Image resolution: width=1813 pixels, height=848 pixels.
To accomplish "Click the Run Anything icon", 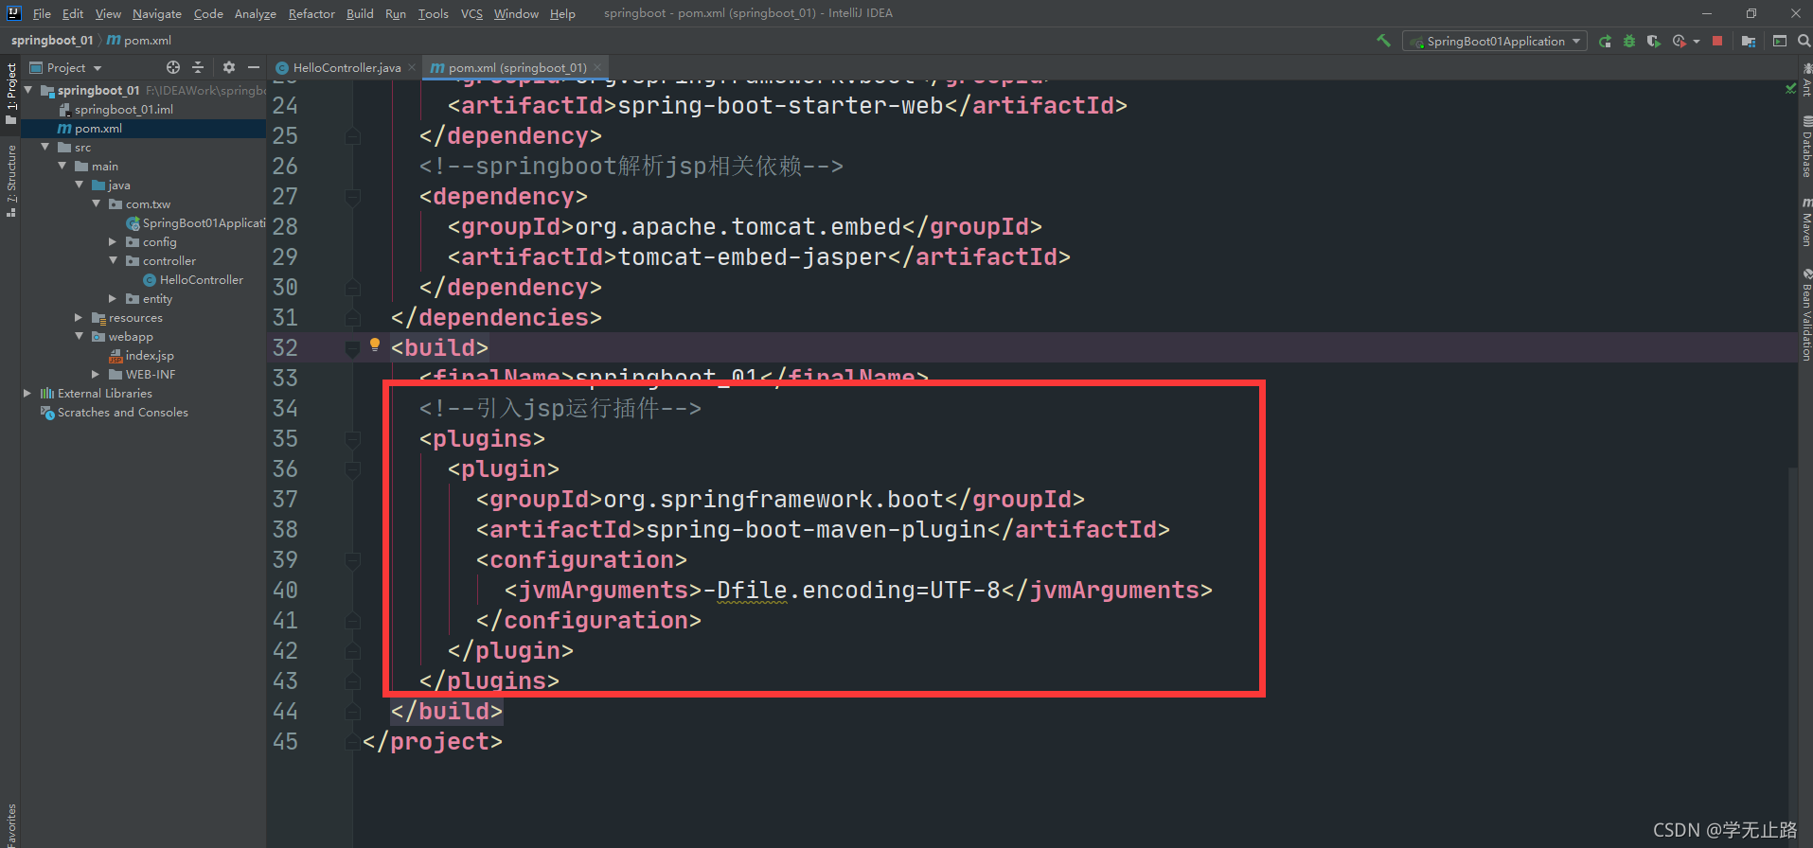I will [1780, 41].
